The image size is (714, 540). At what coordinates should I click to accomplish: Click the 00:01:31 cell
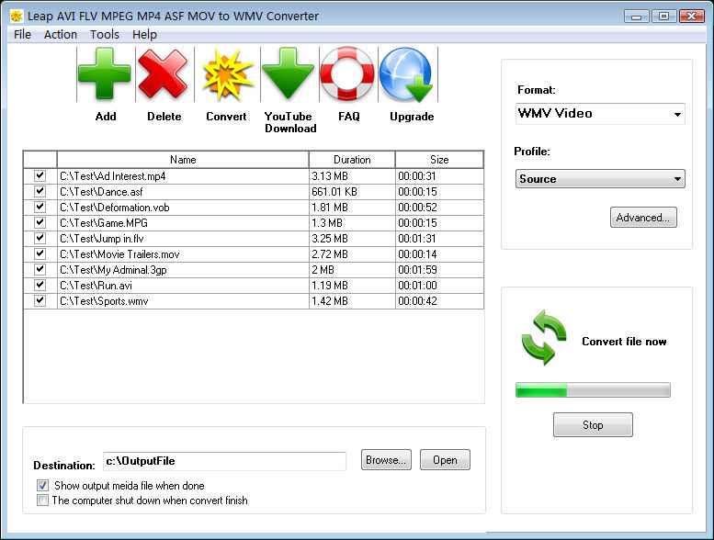point(439,239)
